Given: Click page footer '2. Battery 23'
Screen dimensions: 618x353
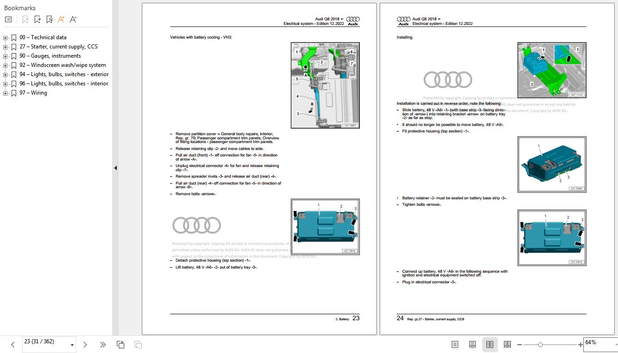Looking at the screenshot, I should [347, 318].
